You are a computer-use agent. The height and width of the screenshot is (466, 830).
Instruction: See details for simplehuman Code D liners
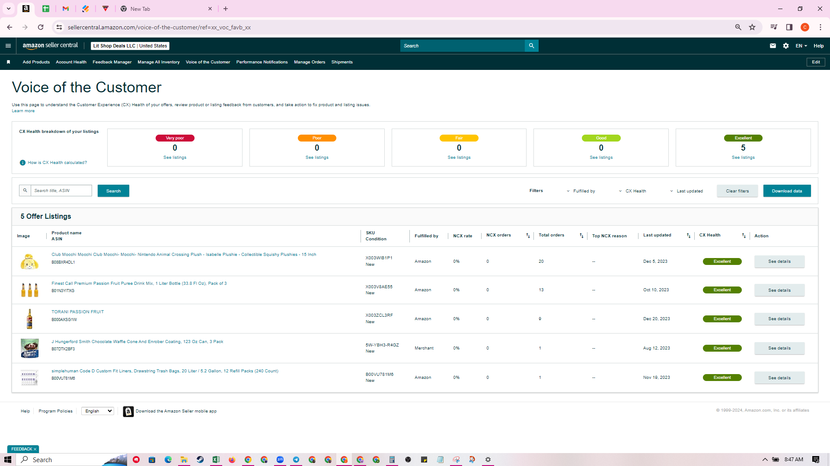[x=779, y=378]
